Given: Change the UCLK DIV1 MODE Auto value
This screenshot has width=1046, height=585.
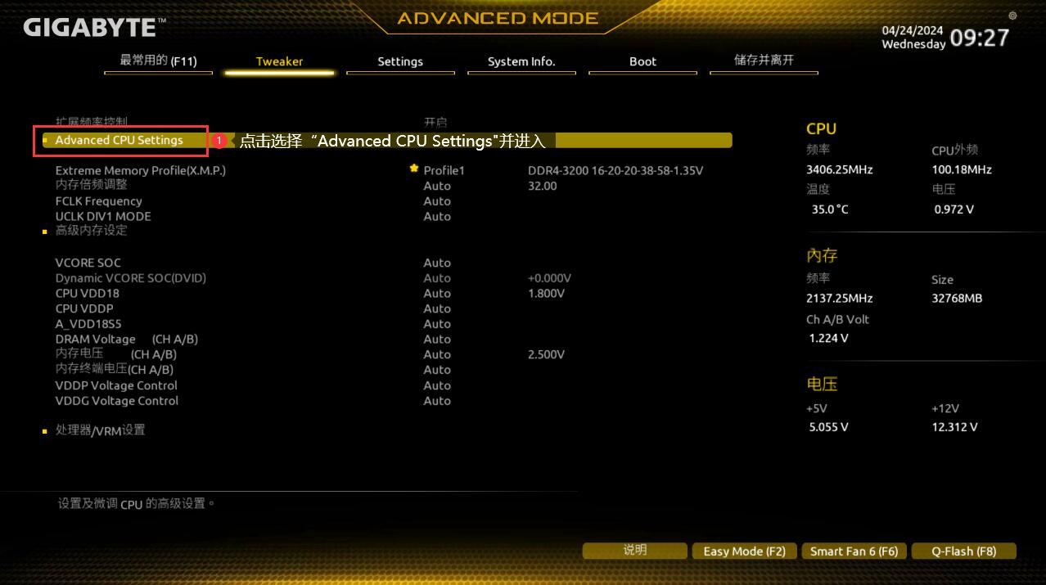Looking at the screenshot, I should click(x=437, y=217).
